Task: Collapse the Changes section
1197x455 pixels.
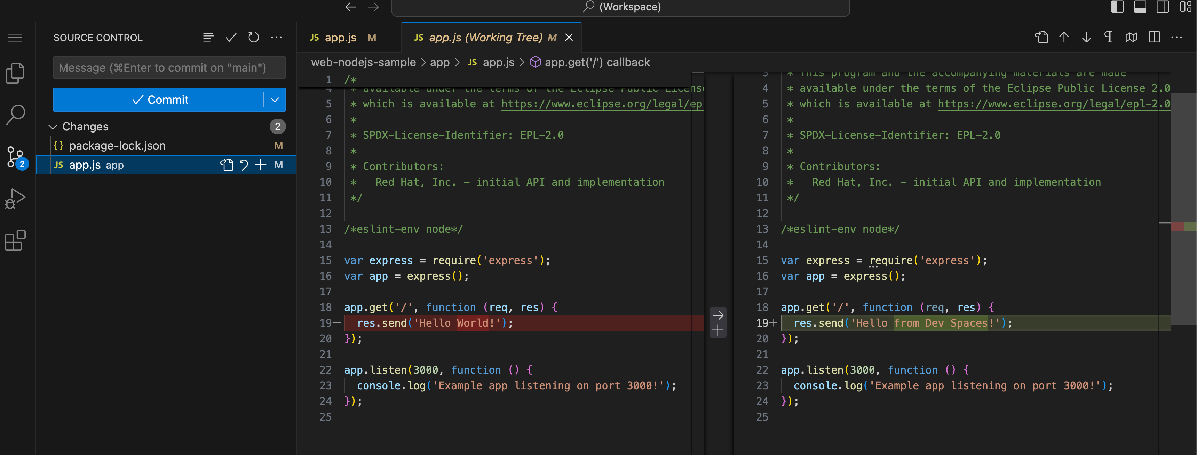Action: 53,126
